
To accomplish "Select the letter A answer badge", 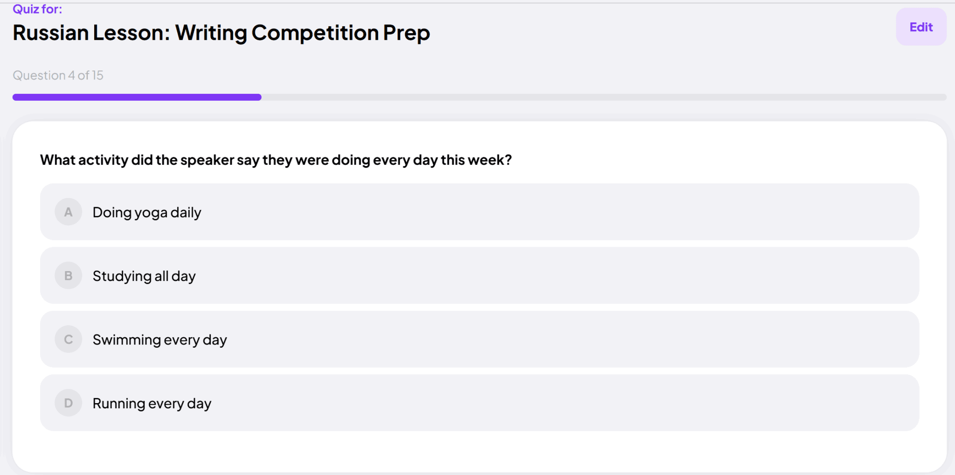I will 69,212.
